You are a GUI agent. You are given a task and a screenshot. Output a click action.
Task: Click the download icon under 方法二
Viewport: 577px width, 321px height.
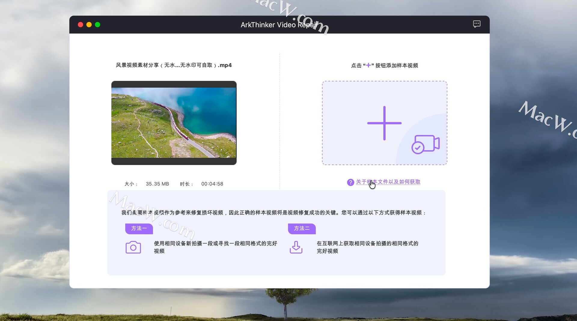(x=296, y=247)
